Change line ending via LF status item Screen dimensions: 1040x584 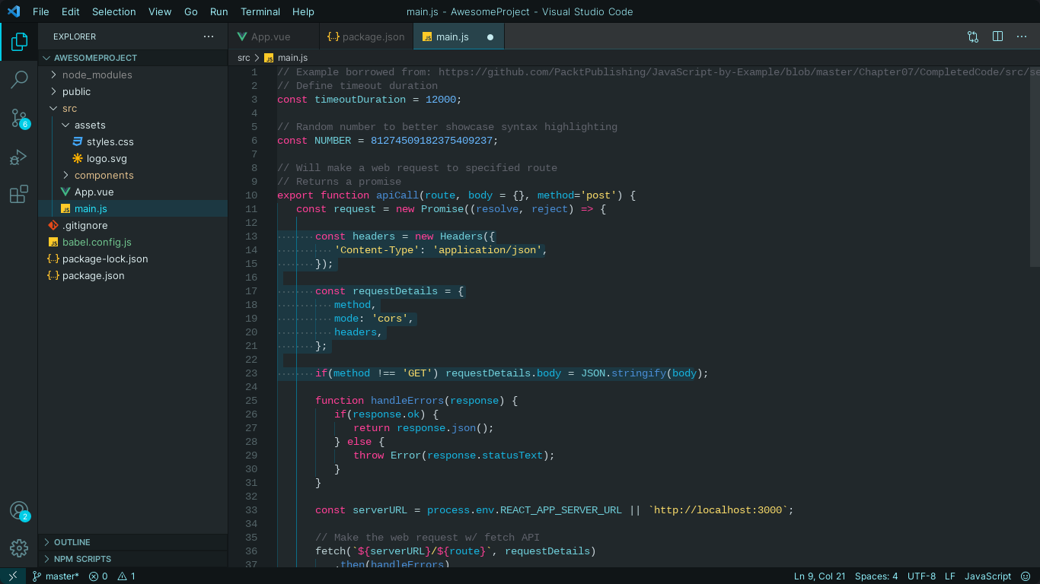point(950,576)
